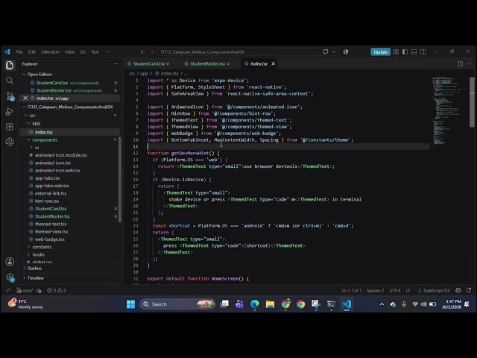Open animated-icon.module.css file

[x=61, y=155]
